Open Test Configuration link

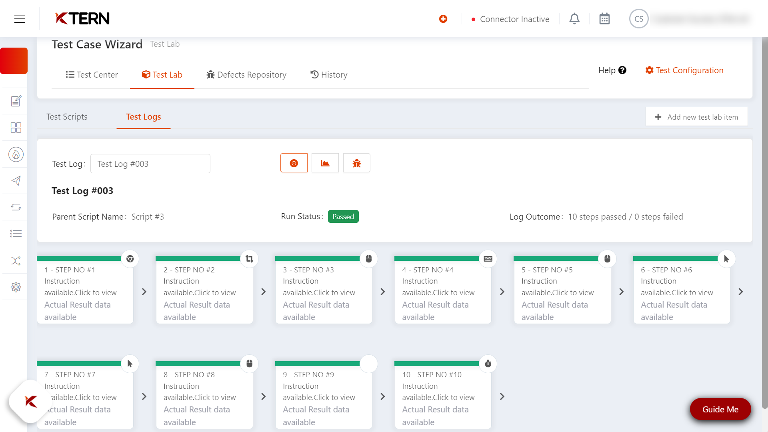point(684,70)
